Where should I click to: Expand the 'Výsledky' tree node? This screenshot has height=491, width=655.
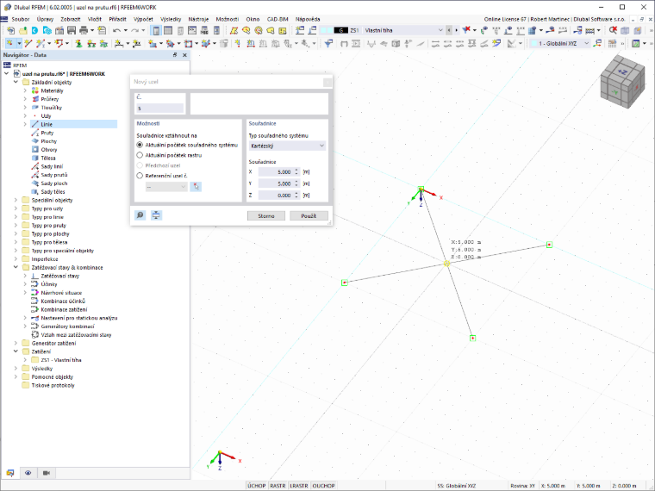click(16, 369)
